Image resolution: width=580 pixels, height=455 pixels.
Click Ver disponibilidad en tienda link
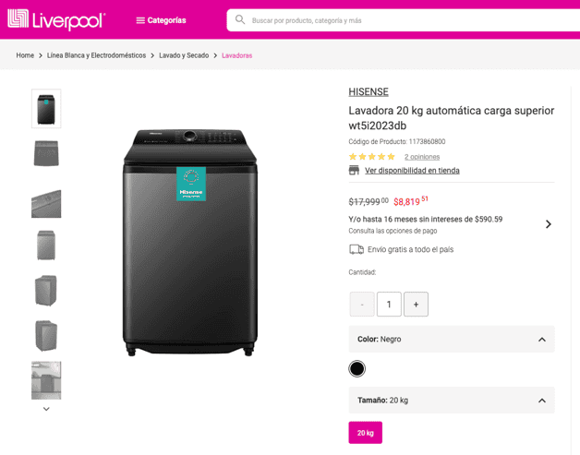[412, 171]
